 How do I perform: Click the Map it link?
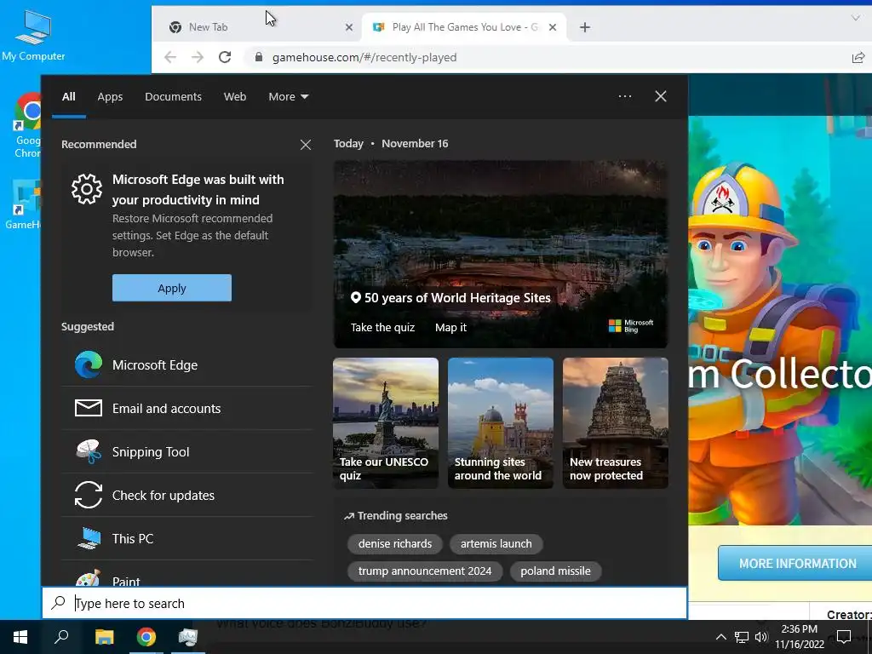click(x=450, y=327)
